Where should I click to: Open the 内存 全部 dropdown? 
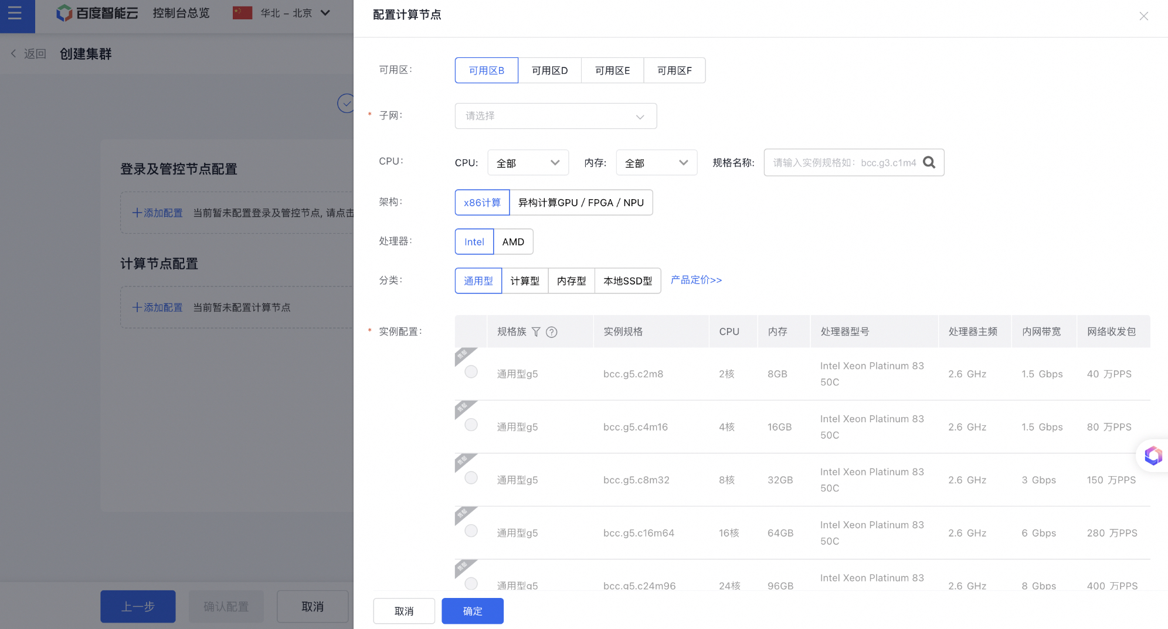(656, 163)
